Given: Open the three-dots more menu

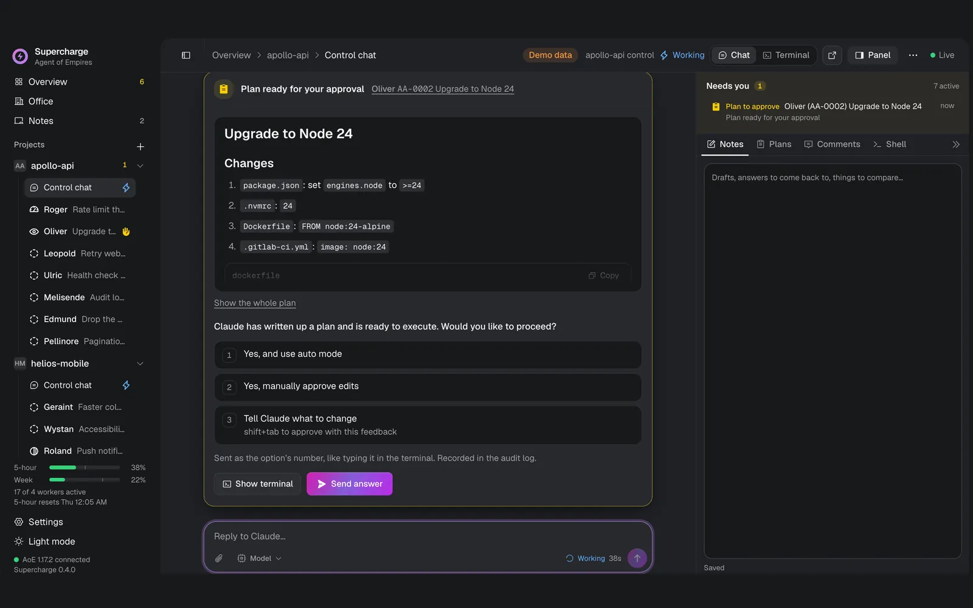Looking at the screenshot, I should 913,55.
